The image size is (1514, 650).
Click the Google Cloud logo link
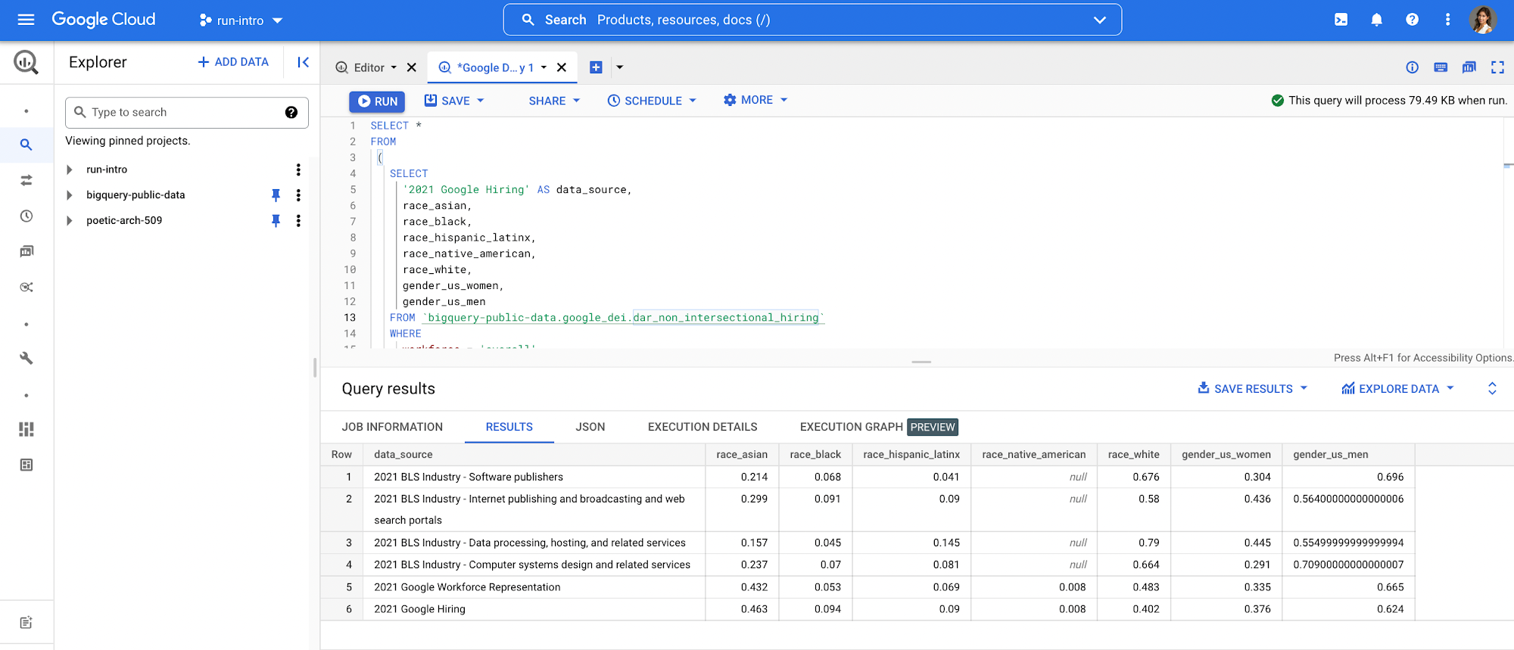point(104,20)
